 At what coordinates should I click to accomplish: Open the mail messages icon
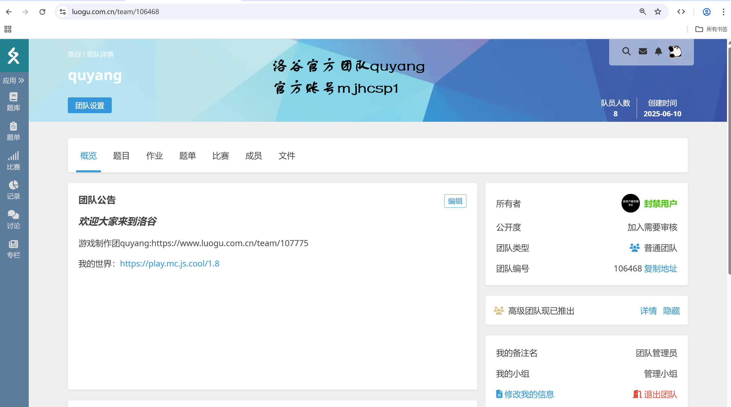(x=643, y=51)
